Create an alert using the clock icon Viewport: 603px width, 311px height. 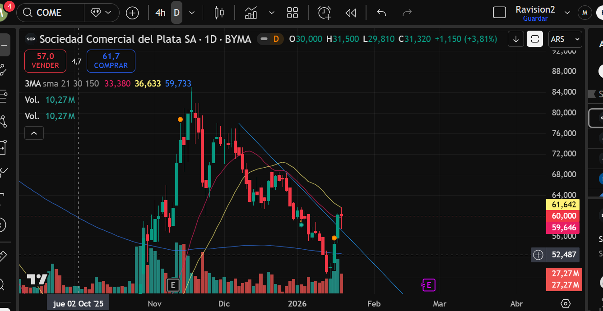[324, 12]
